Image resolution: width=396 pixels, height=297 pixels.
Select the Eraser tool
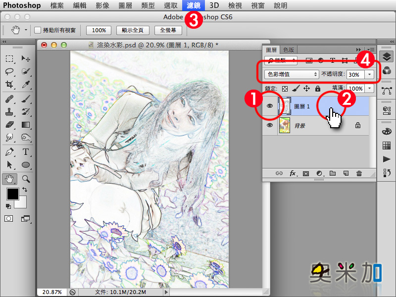point(9,125)
